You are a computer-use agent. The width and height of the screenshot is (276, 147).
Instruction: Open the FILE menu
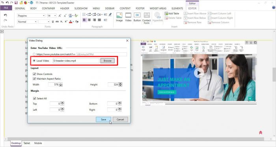coord(6,8)
